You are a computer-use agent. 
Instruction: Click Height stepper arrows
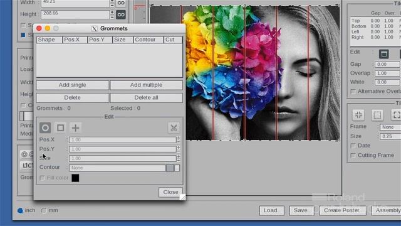point(112,14)
